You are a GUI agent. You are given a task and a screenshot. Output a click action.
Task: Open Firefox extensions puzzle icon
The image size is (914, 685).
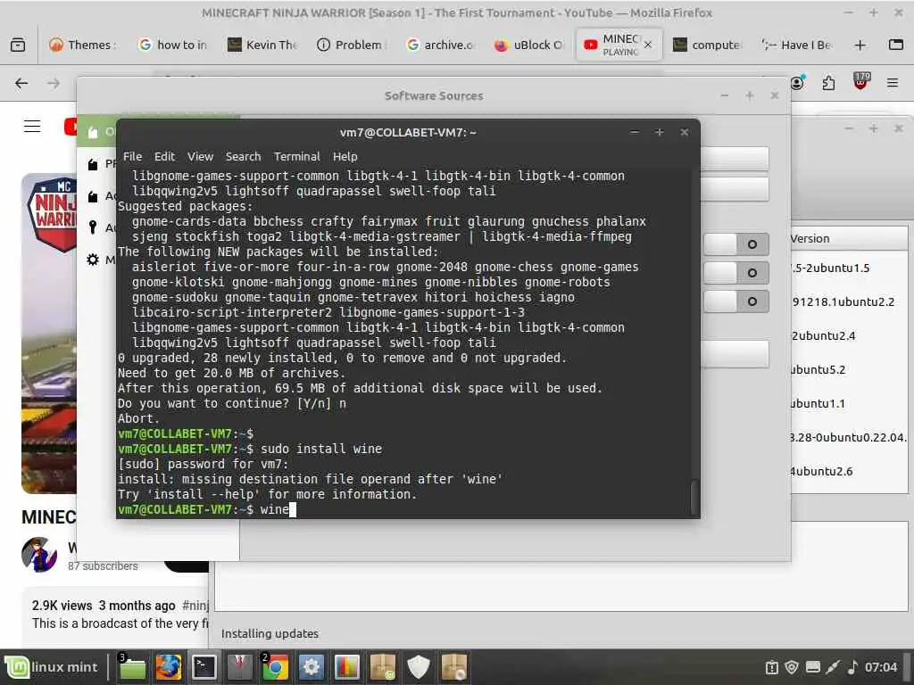(x=828, y=83)
